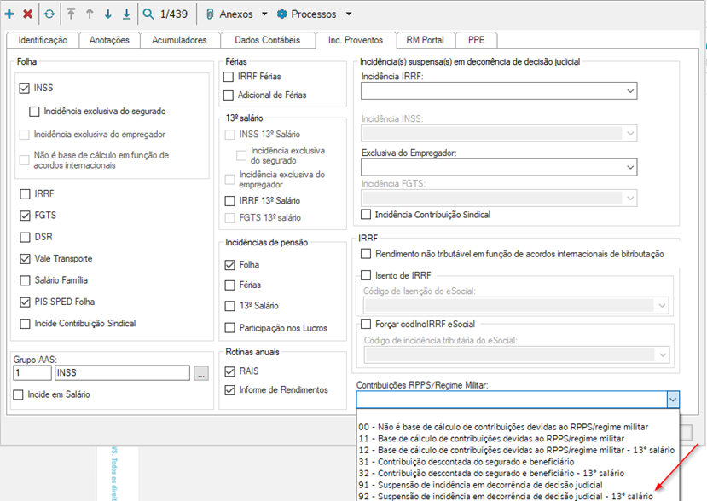Enable Participação nos Lucros checkbox
This screenshot has height=501, width=707.
[229, 327]
